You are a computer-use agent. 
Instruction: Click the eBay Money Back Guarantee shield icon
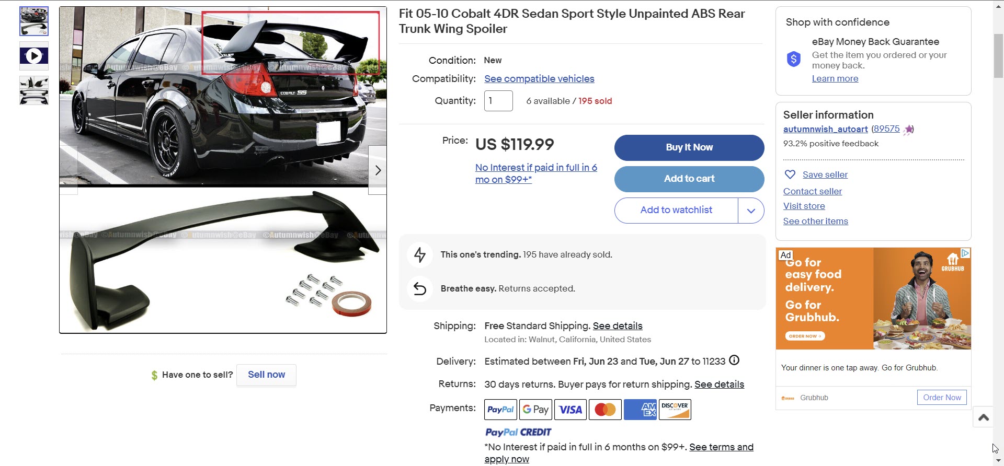point(794,59)
